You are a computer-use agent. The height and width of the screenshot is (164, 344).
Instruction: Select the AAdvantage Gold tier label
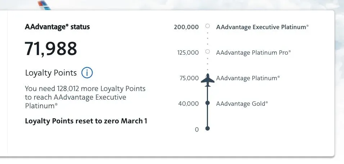point(242,104)
